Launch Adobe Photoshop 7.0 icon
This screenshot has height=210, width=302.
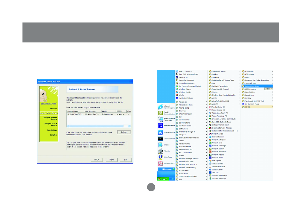click(x=210, y=116)
